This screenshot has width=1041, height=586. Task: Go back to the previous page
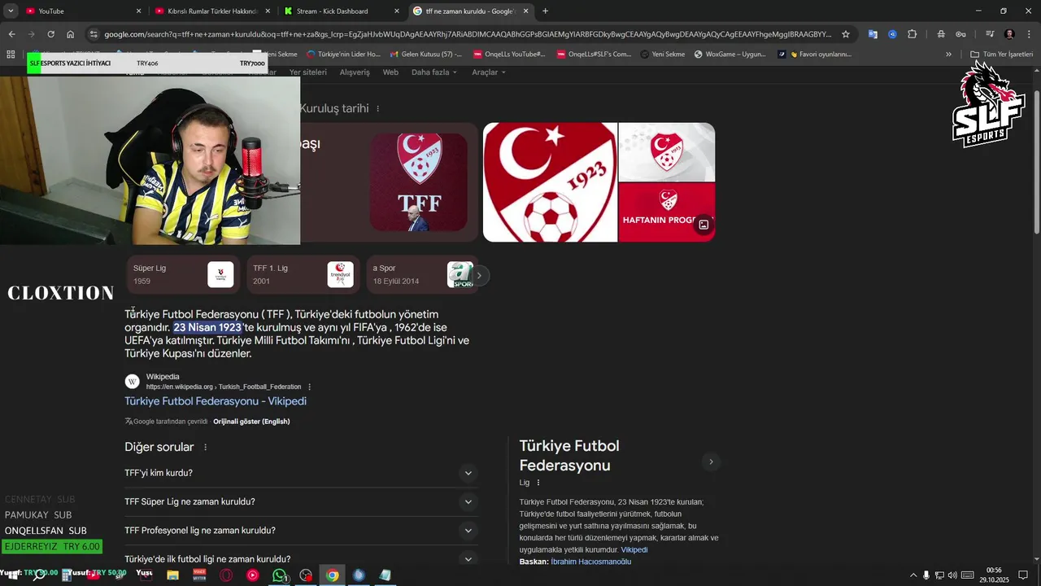(11, 34)
